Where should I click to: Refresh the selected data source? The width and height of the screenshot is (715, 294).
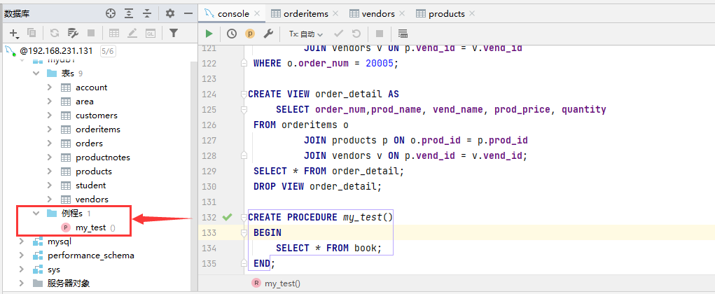coord(55,33)
